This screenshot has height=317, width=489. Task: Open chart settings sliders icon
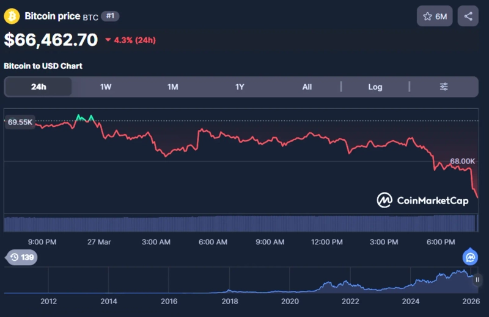(444, 87)
